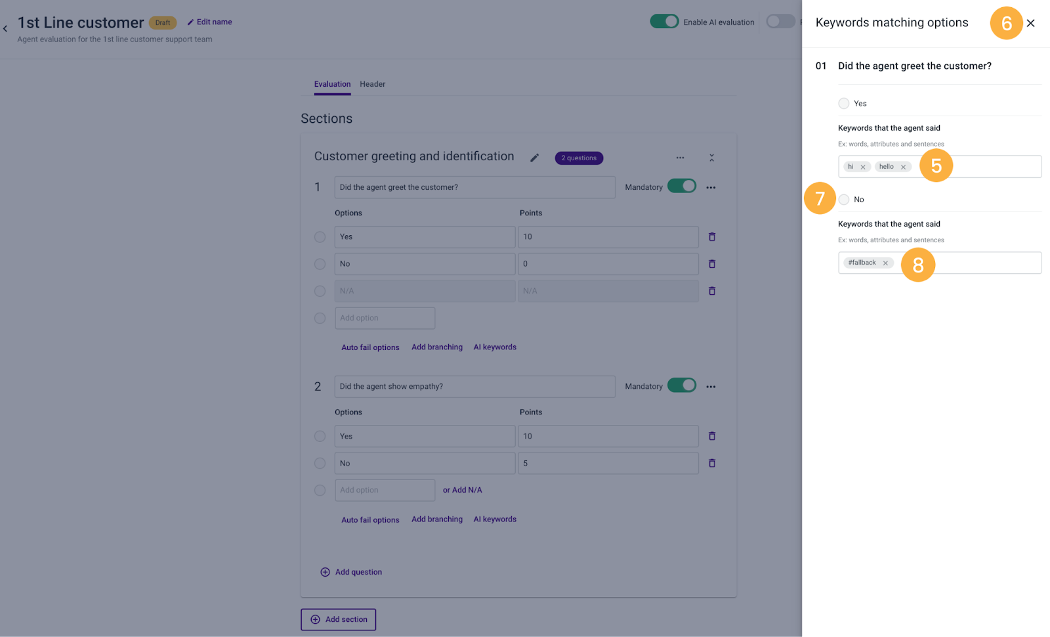Screen dimensions: 1050x637
Task: Open AI keywords for question 2
Action: tap(495, 519)
